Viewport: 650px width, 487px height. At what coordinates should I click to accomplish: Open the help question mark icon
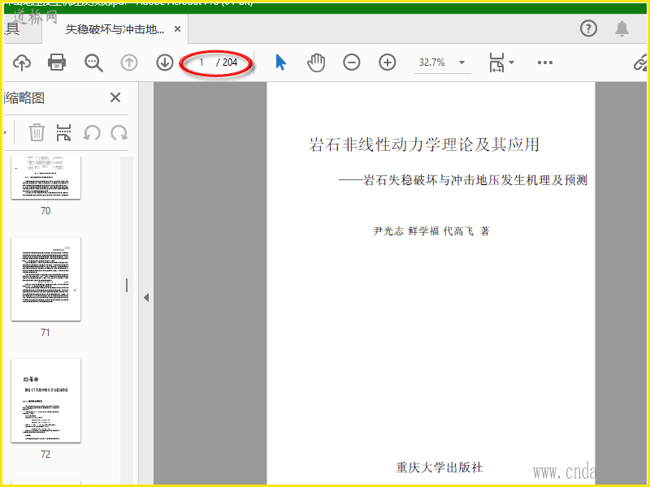588,28
